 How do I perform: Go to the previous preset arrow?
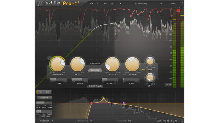coord(121,3)
